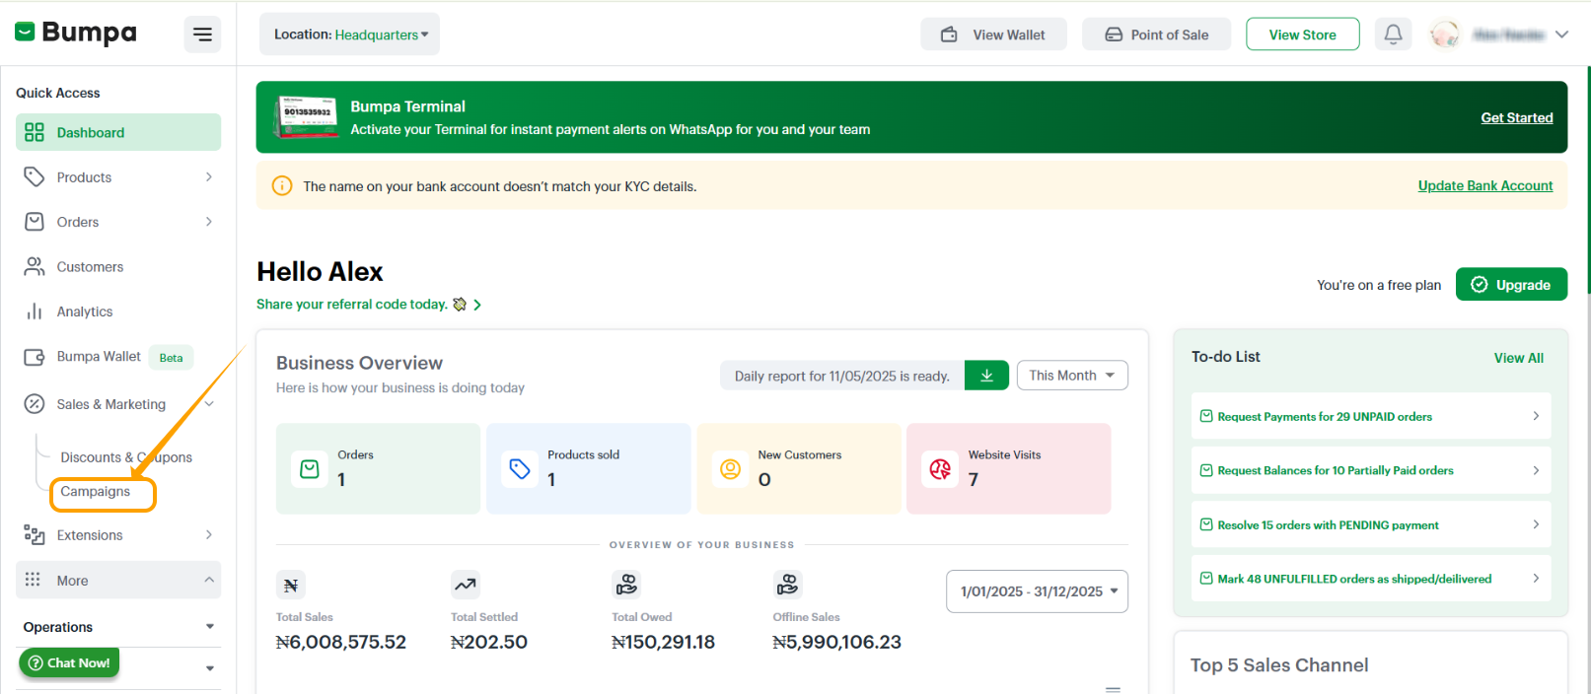The height and width of the screenshot is (694, 1591).
Task: Click checkbox icon for 29 UNPAID orders
Action: [x=1206, y=416]
